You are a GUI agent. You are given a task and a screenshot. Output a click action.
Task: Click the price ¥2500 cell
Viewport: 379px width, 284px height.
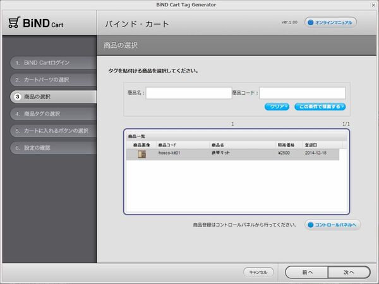[284, 153]
